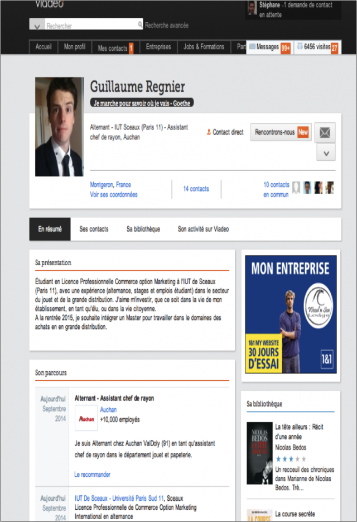Click the envelope message icon button
The height and width of the screenshot is (522, 357).
click(325, 132)
